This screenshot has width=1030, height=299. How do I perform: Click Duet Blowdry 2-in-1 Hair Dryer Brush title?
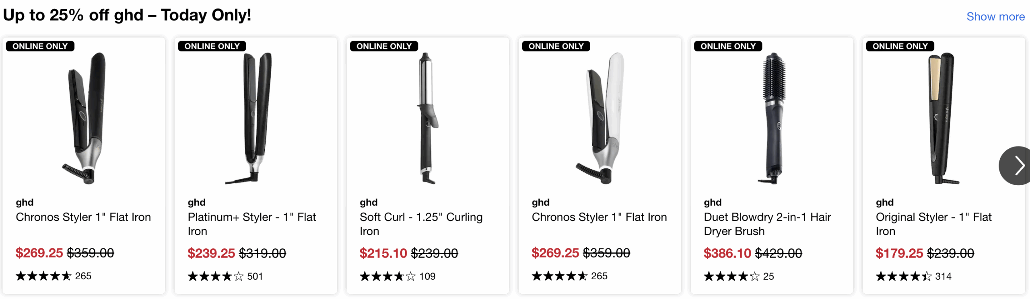coord(767,224)
